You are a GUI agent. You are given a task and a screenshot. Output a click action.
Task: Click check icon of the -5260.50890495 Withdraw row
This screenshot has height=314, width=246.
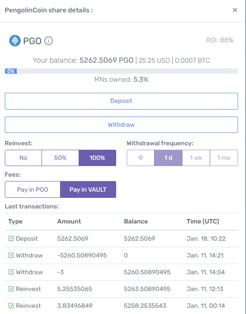[x=11, y=255]
